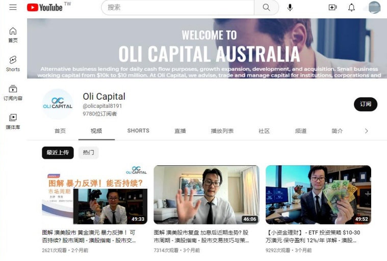Open the create video icon

tap(333, 8)
